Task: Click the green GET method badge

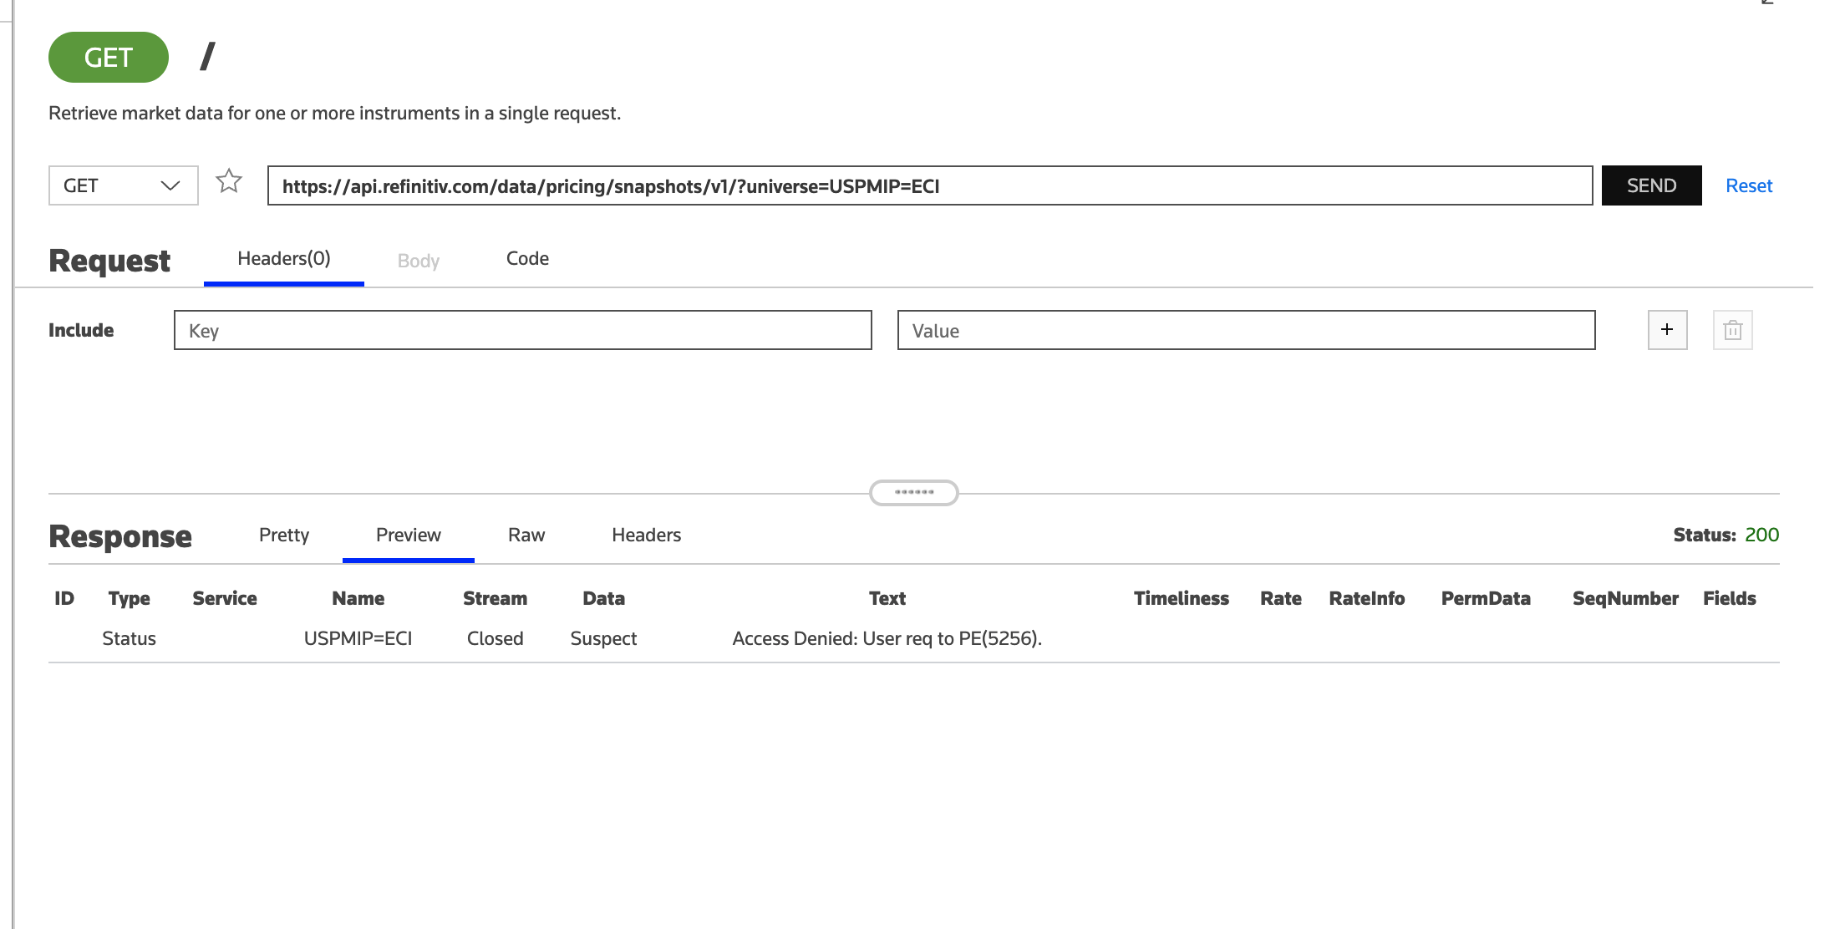Action: pos(109,58)
